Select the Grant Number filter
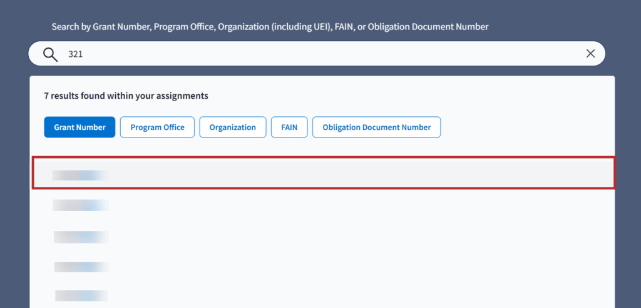This screenshot has width=641, height=308. click(79, 127)
